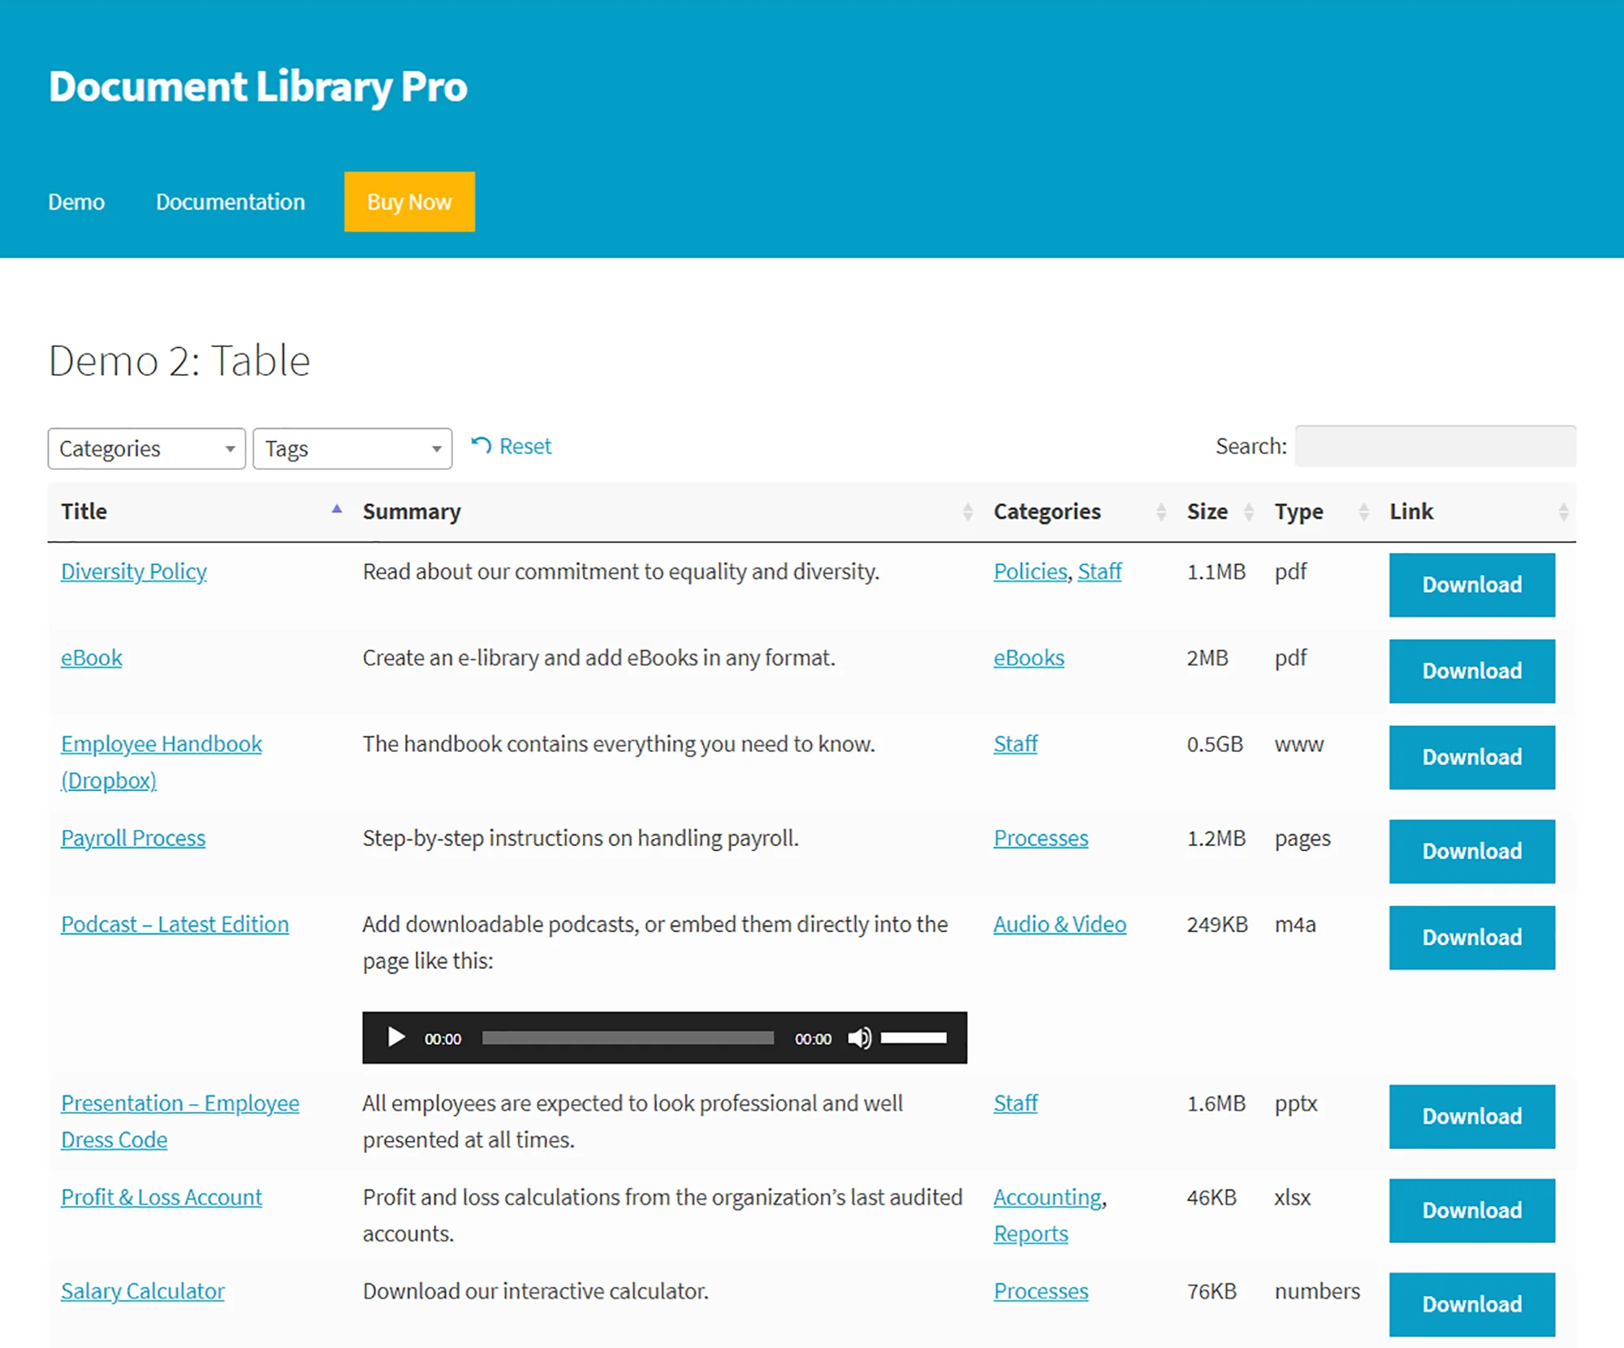This screenshot has height=1348, width=1624.
Task: Sort the table by the Categories column arrows
Action: coord(1160,512)
